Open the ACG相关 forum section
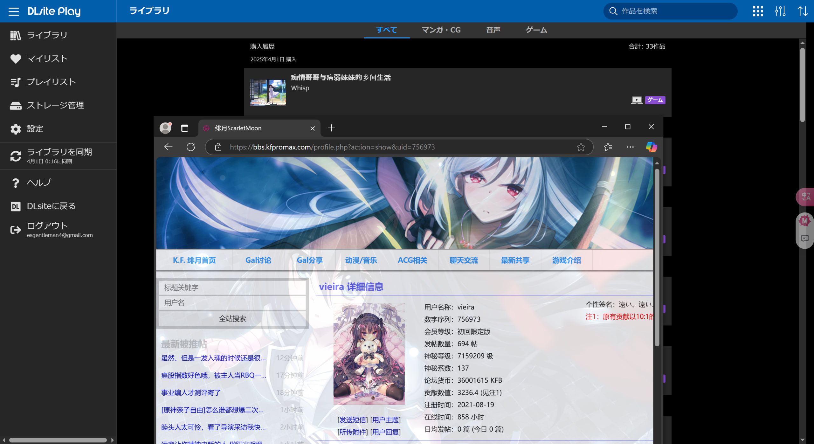Viewport: 814px width, 444px height. coord(412,260)
